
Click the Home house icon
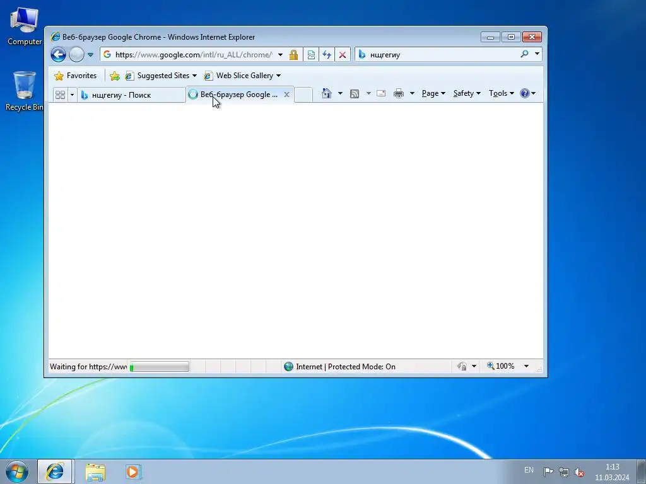[327, 93]
